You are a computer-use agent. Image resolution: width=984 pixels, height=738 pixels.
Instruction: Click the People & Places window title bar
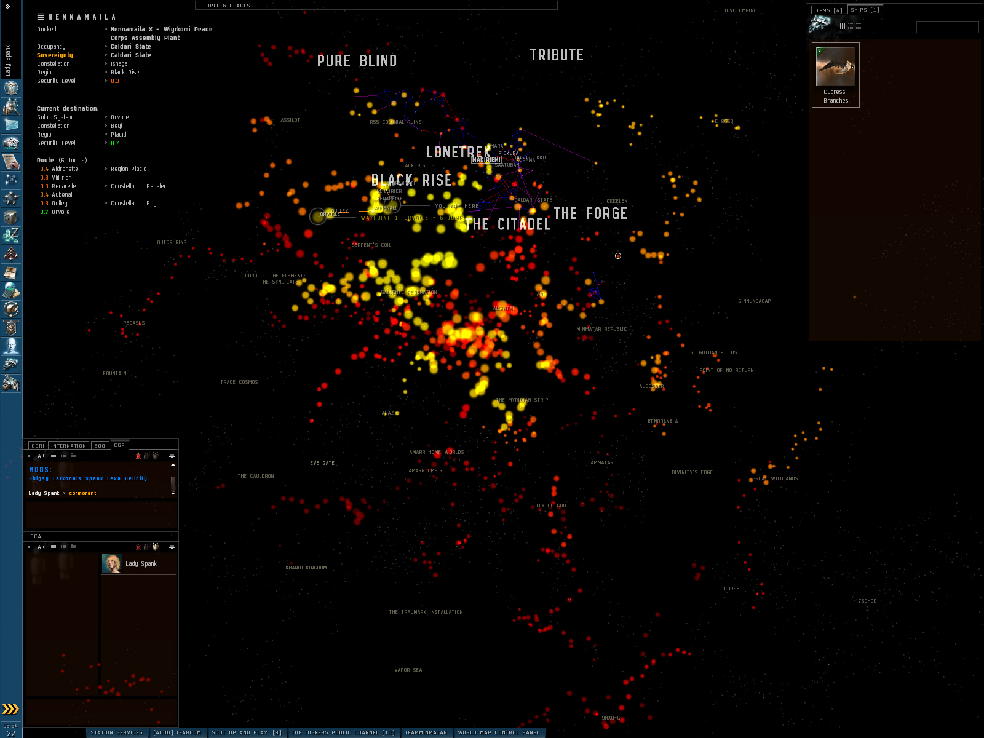[x=376, y=6]
